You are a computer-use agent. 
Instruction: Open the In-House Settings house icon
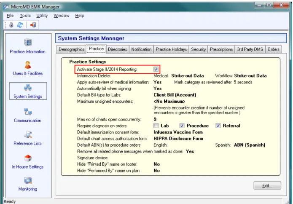coord(28,158)
